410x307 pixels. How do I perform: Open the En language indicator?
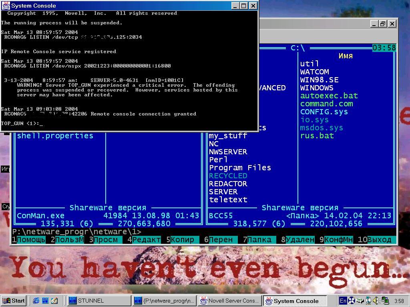(343, 301)
